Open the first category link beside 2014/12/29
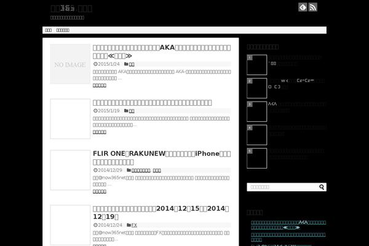The image size is (369, 246). coord(141,170)
